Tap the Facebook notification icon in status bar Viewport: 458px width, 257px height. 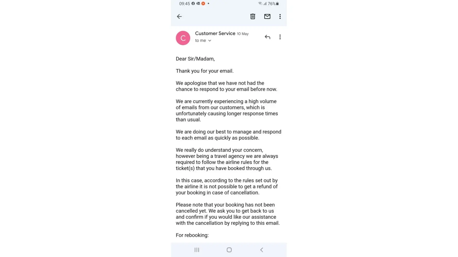pyautogui.click(x=193, y=4)
